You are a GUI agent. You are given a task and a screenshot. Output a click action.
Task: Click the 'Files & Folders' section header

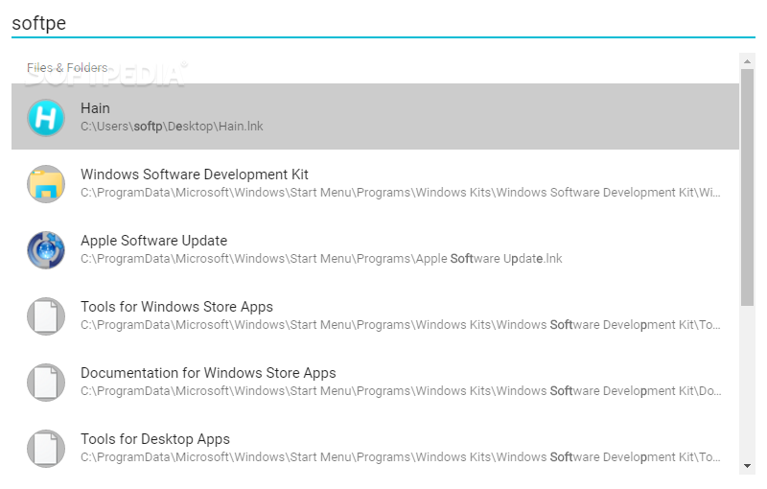67,67
